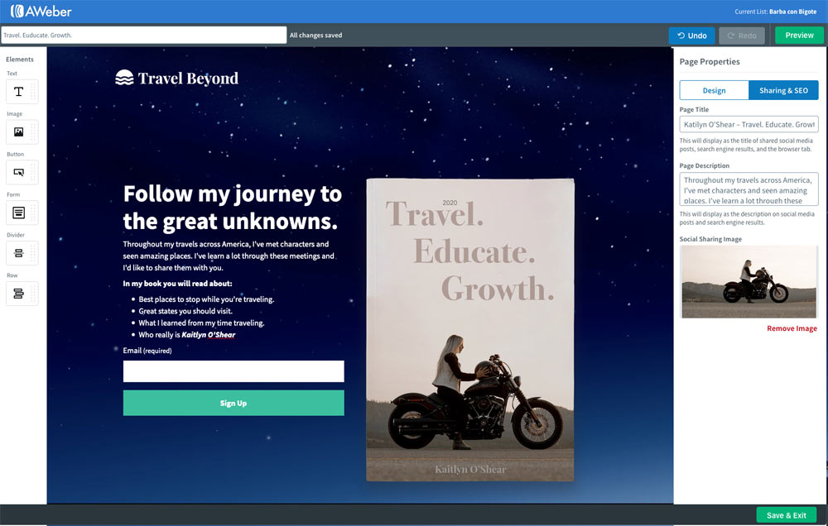Edit the Page Description text area

[x=749, y=189]
